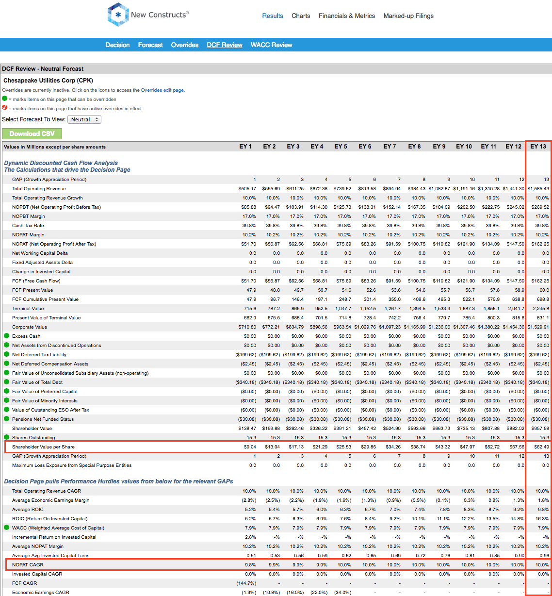This screenshot has height=596, width=552.
Task: Click the green override icon for Excess Cash
Action: point(7,336)
